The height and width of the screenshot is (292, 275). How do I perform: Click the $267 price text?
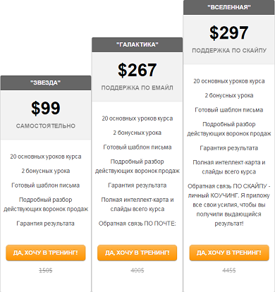point(137,70)
